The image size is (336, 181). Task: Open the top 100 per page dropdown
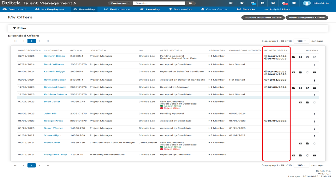tap(302, 41)
